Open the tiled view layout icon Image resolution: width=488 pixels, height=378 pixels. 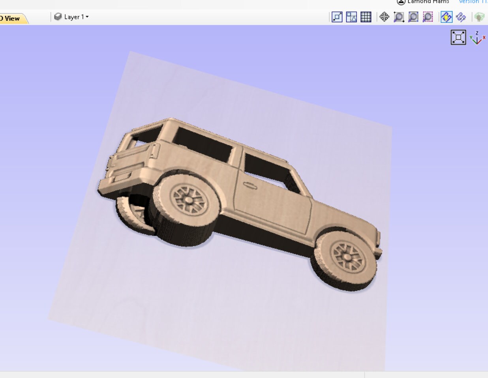click(351, 17)
